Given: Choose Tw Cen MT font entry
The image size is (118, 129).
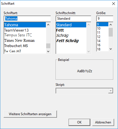Looking at the screenshot, I should tap(25, 51).
